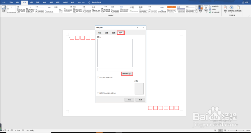Close the 填充效果 dialog
The width and height of the screenshot is (251, 133).
(x=143, y=28)
